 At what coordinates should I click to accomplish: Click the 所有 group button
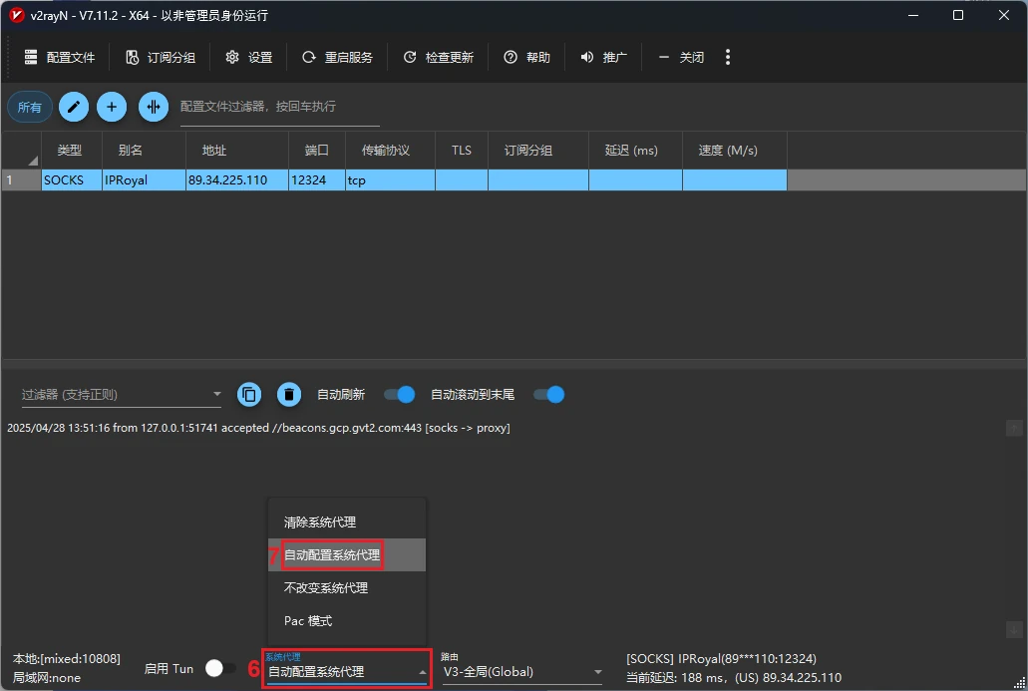(30, 107)
